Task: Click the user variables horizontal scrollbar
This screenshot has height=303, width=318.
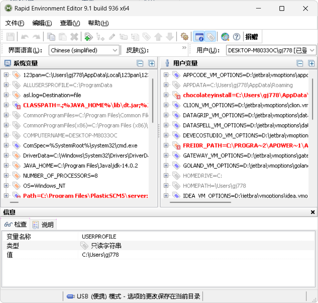Action: pyautogui.click(x=200, y=202)
